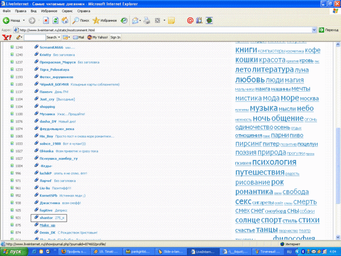Click the yellow note toolbar icon
The height and width of the screenshot is (256, 341).
coord(171,20)
